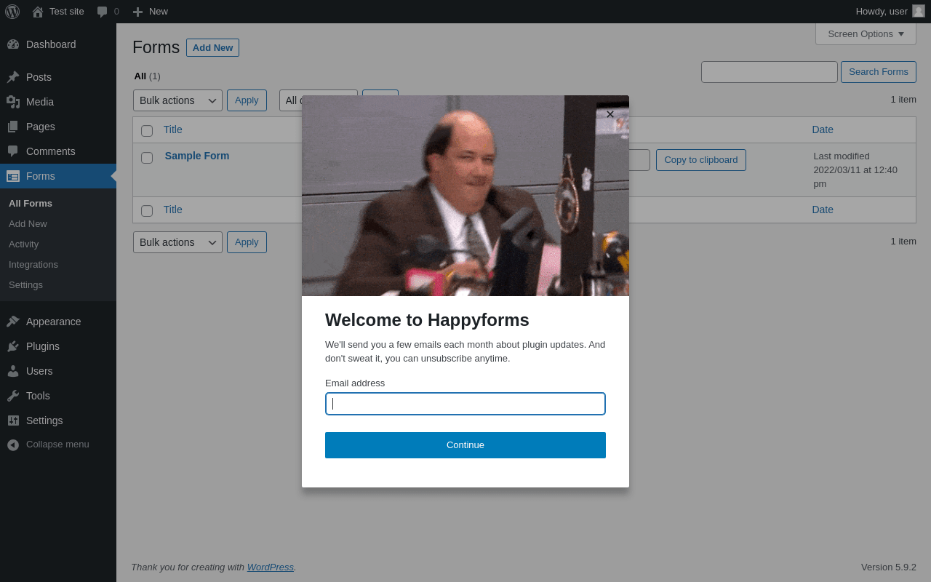Click the Dashboard gauge icon
The width and height of the screenshot is (931, 582).
tap(13, 44)
